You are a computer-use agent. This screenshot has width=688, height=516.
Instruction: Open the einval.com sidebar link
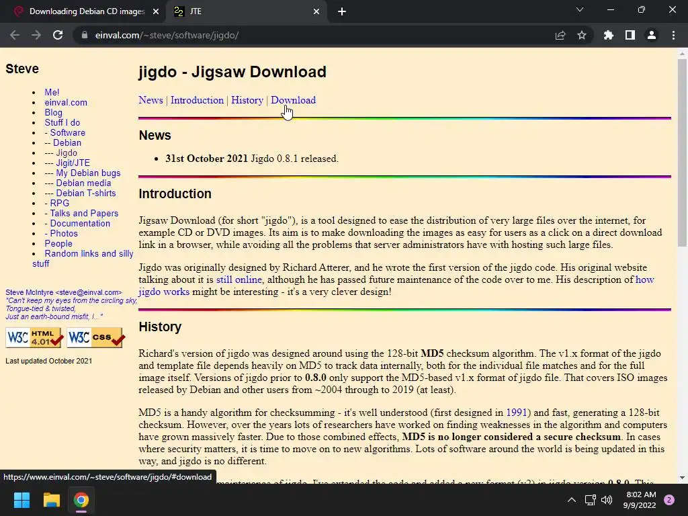(x=66, y=102)
